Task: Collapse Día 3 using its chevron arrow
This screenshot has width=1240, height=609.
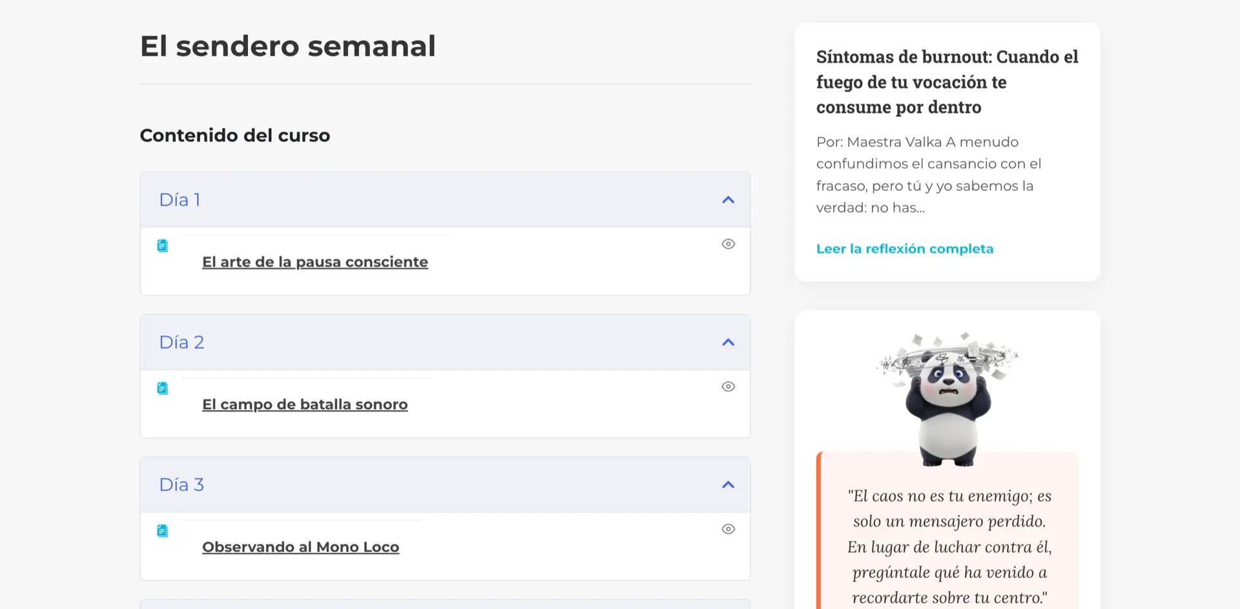Action: 728,485
